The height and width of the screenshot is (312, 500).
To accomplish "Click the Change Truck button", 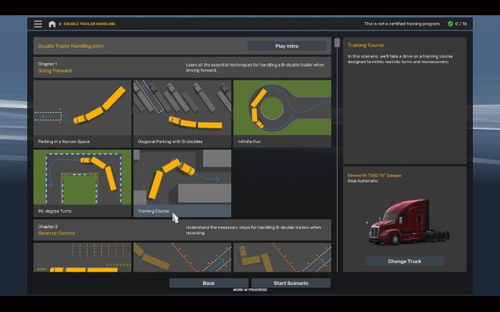I will [404, 261].
